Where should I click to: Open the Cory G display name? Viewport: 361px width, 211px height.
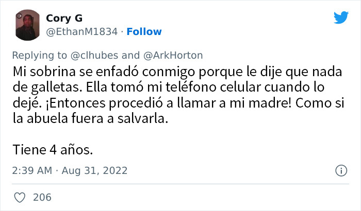[x=64, y=18]
